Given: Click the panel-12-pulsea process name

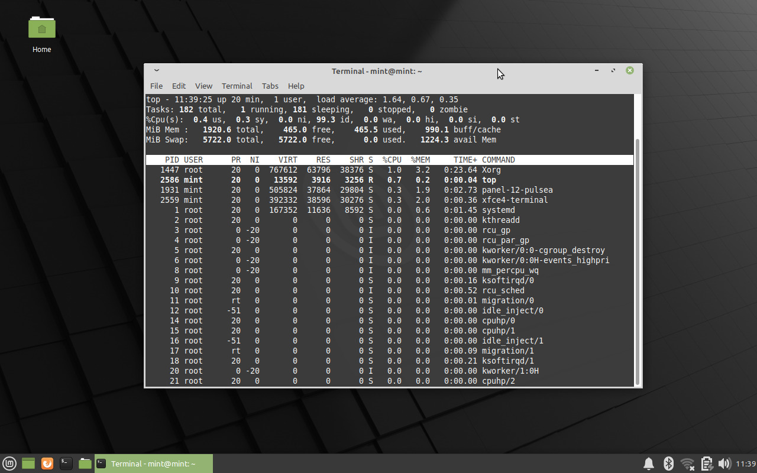Looking at the screenshot, I should [517, 190].
